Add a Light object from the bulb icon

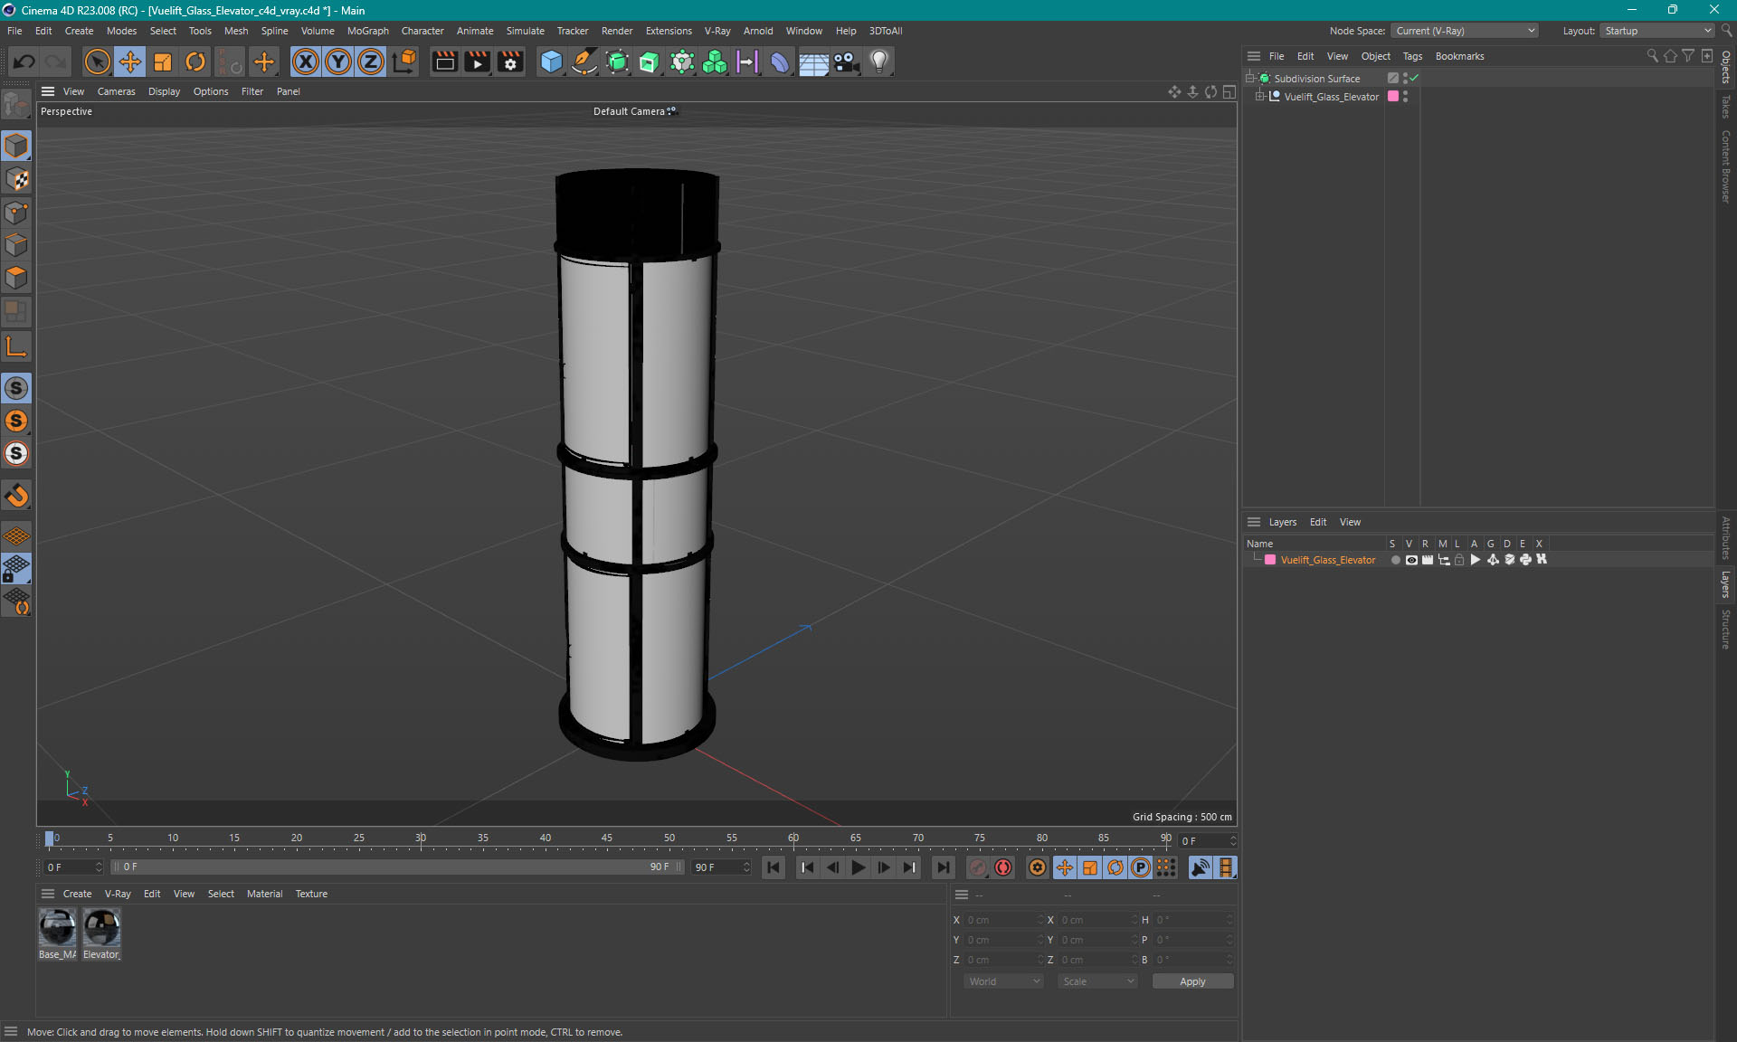878,62
